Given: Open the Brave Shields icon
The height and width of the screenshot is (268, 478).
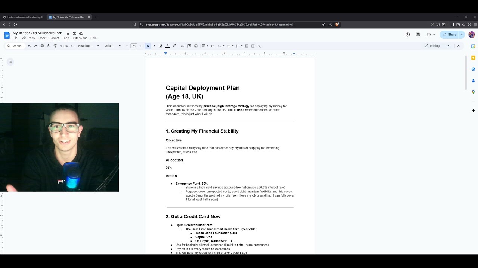Looking at the screenshot, I should [x=337, y=25].
